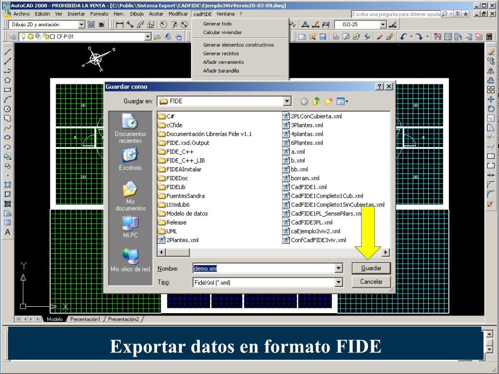Open the CF-P-01 layer dropdown

148,37
